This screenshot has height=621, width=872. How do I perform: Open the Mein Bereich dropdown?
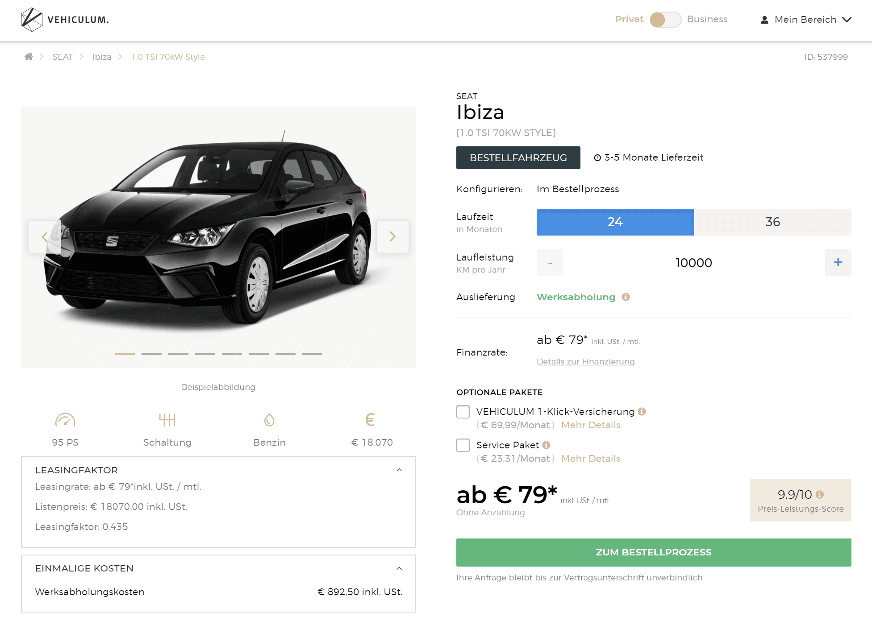coord(806,20)
